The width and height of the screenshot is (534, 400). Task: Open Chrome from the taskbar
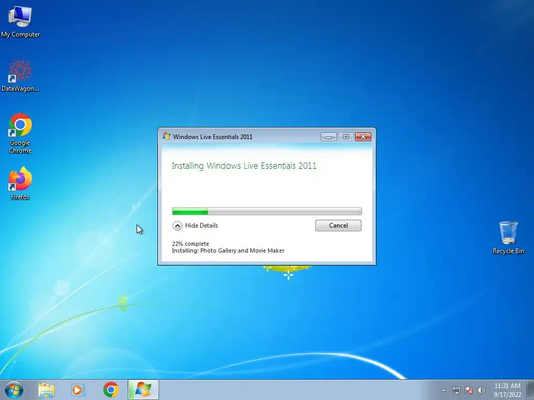click(x=111, y=390)
